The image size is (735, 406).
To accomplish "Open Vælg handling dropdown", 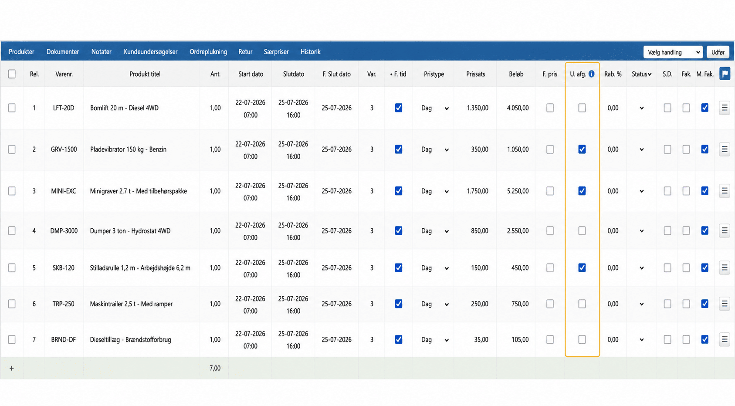I will [673, 52].
